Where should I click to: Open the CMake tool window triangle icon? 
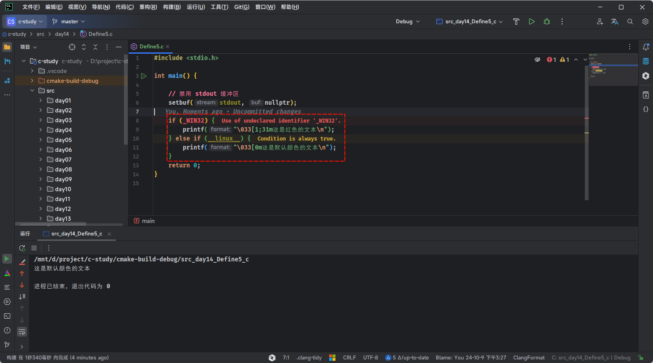(x=7, y=273)
